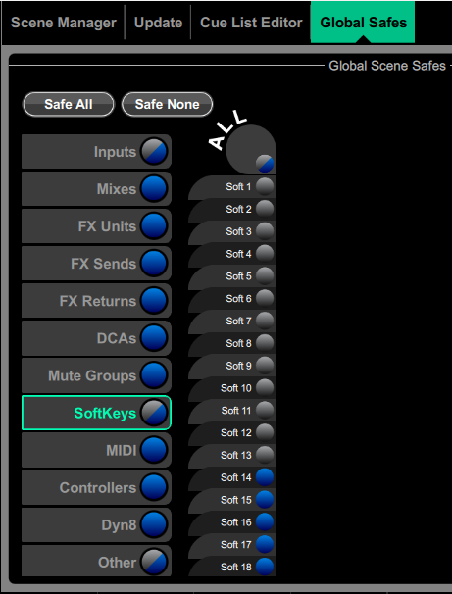Disable safe for Soft 14
The width and height of the screenshot is (452, 594).
point(265,477)
